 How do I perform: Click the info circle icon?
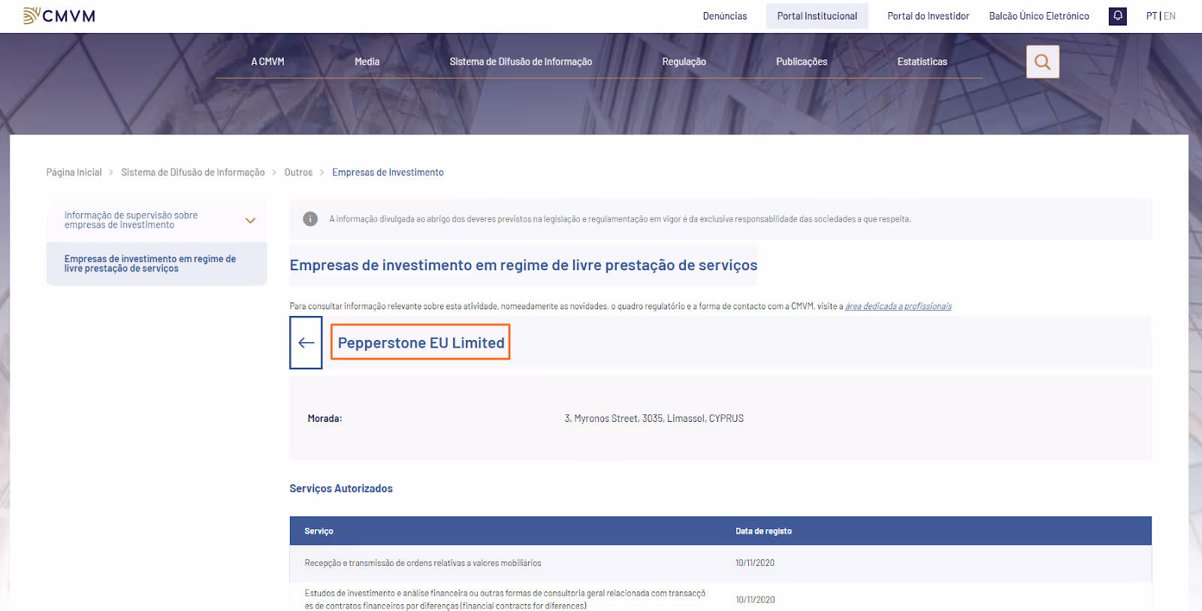pos(310,219)
